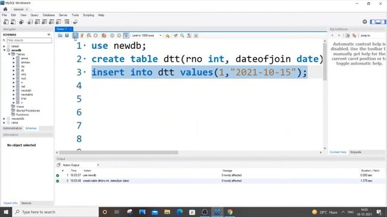The width and height of the screenshot is (387, 217).
Task: Click the Reconnect to DBMS icon
Action: click(75, 22)
